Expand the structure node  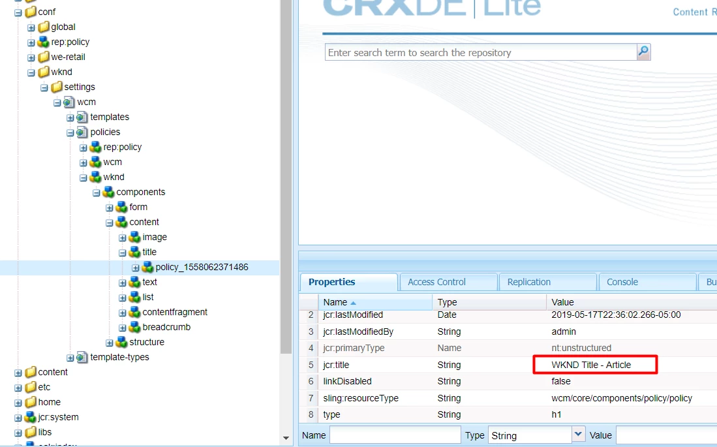click(x=110, y=343)
